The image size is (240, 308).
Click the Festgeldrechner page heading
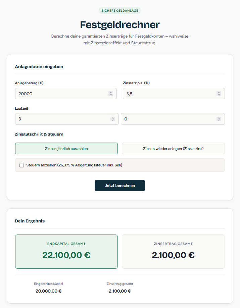pos(120,24)
